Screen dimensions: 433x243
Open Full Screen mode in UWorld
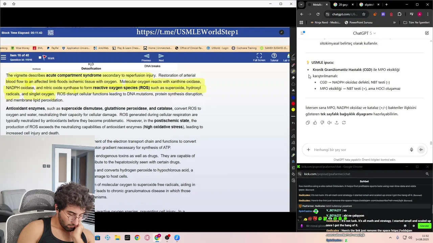[x=259, y=57]
